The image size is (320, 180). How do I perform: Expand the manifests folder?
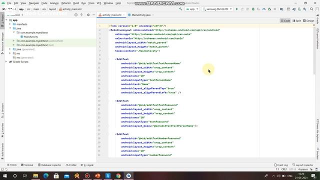point(10,24)
